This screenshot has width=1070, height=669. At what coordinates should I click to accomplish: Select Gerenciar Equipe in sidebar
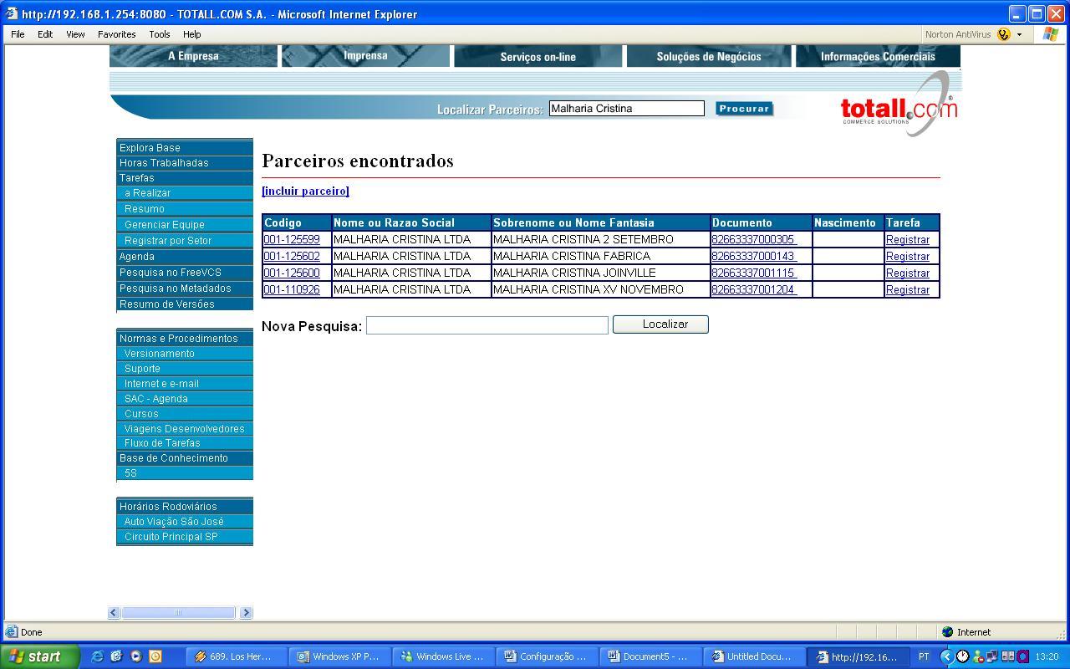coord(185,224)
